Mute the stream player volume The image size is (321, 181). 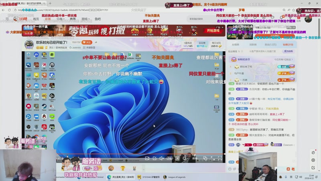[x=162, y=158]
